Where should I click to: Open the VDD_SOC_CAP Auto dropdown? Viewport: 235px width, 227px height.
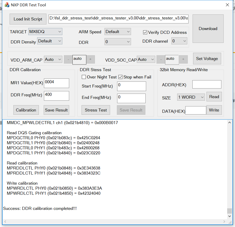point(146,59)
